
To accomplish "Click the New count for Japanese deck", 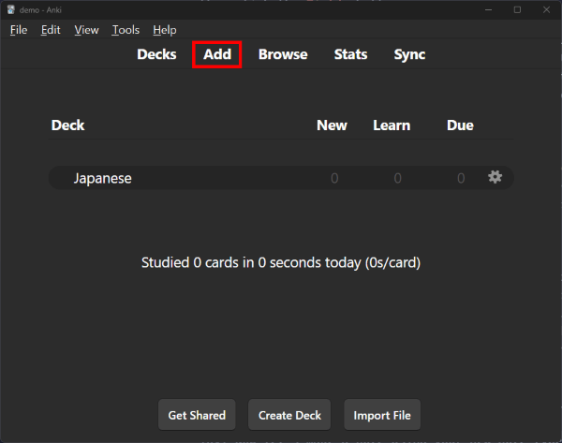I will coord(334,178).
